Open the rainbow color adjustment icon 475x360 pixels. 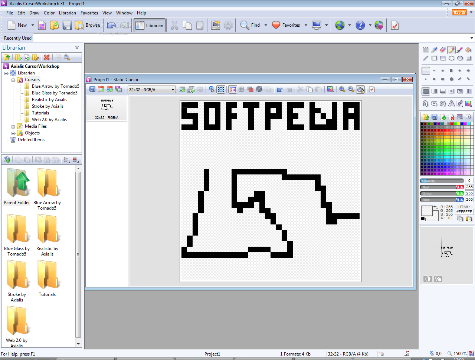tap(468, 104)
